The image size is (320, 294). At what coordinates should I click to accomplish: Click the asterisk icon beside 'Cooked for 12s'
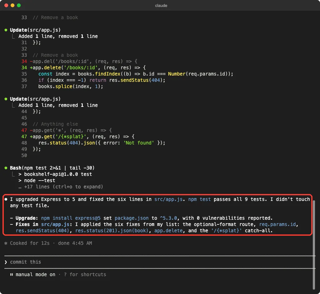6,243
